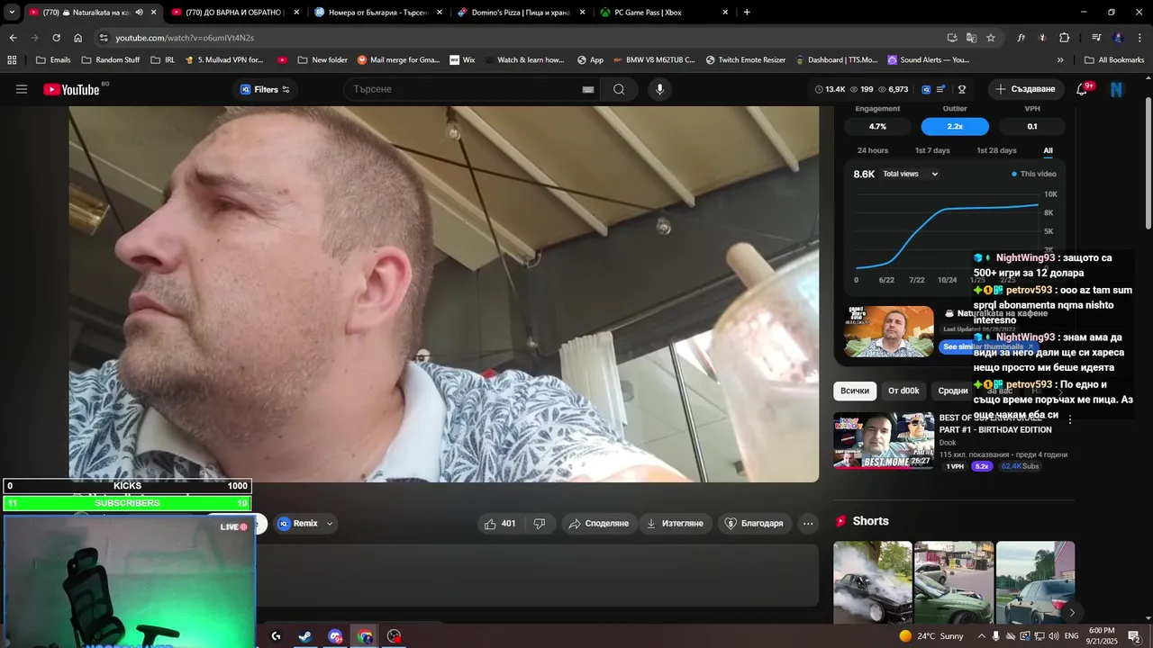
Task: Click the Изтегляне download button
Action: (x=675, y=524)
